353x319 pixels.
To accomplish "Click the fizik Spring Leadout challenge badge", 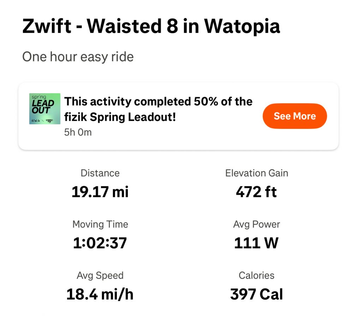I will tap(44, 109).
